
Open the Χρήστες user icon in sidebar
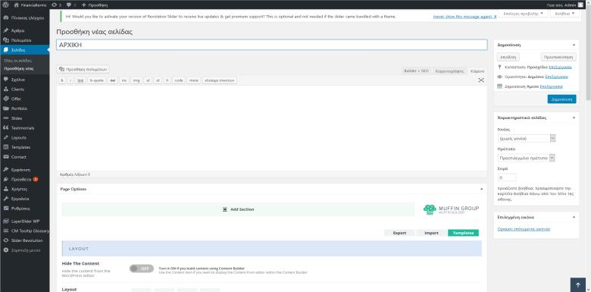pos(5,189)
